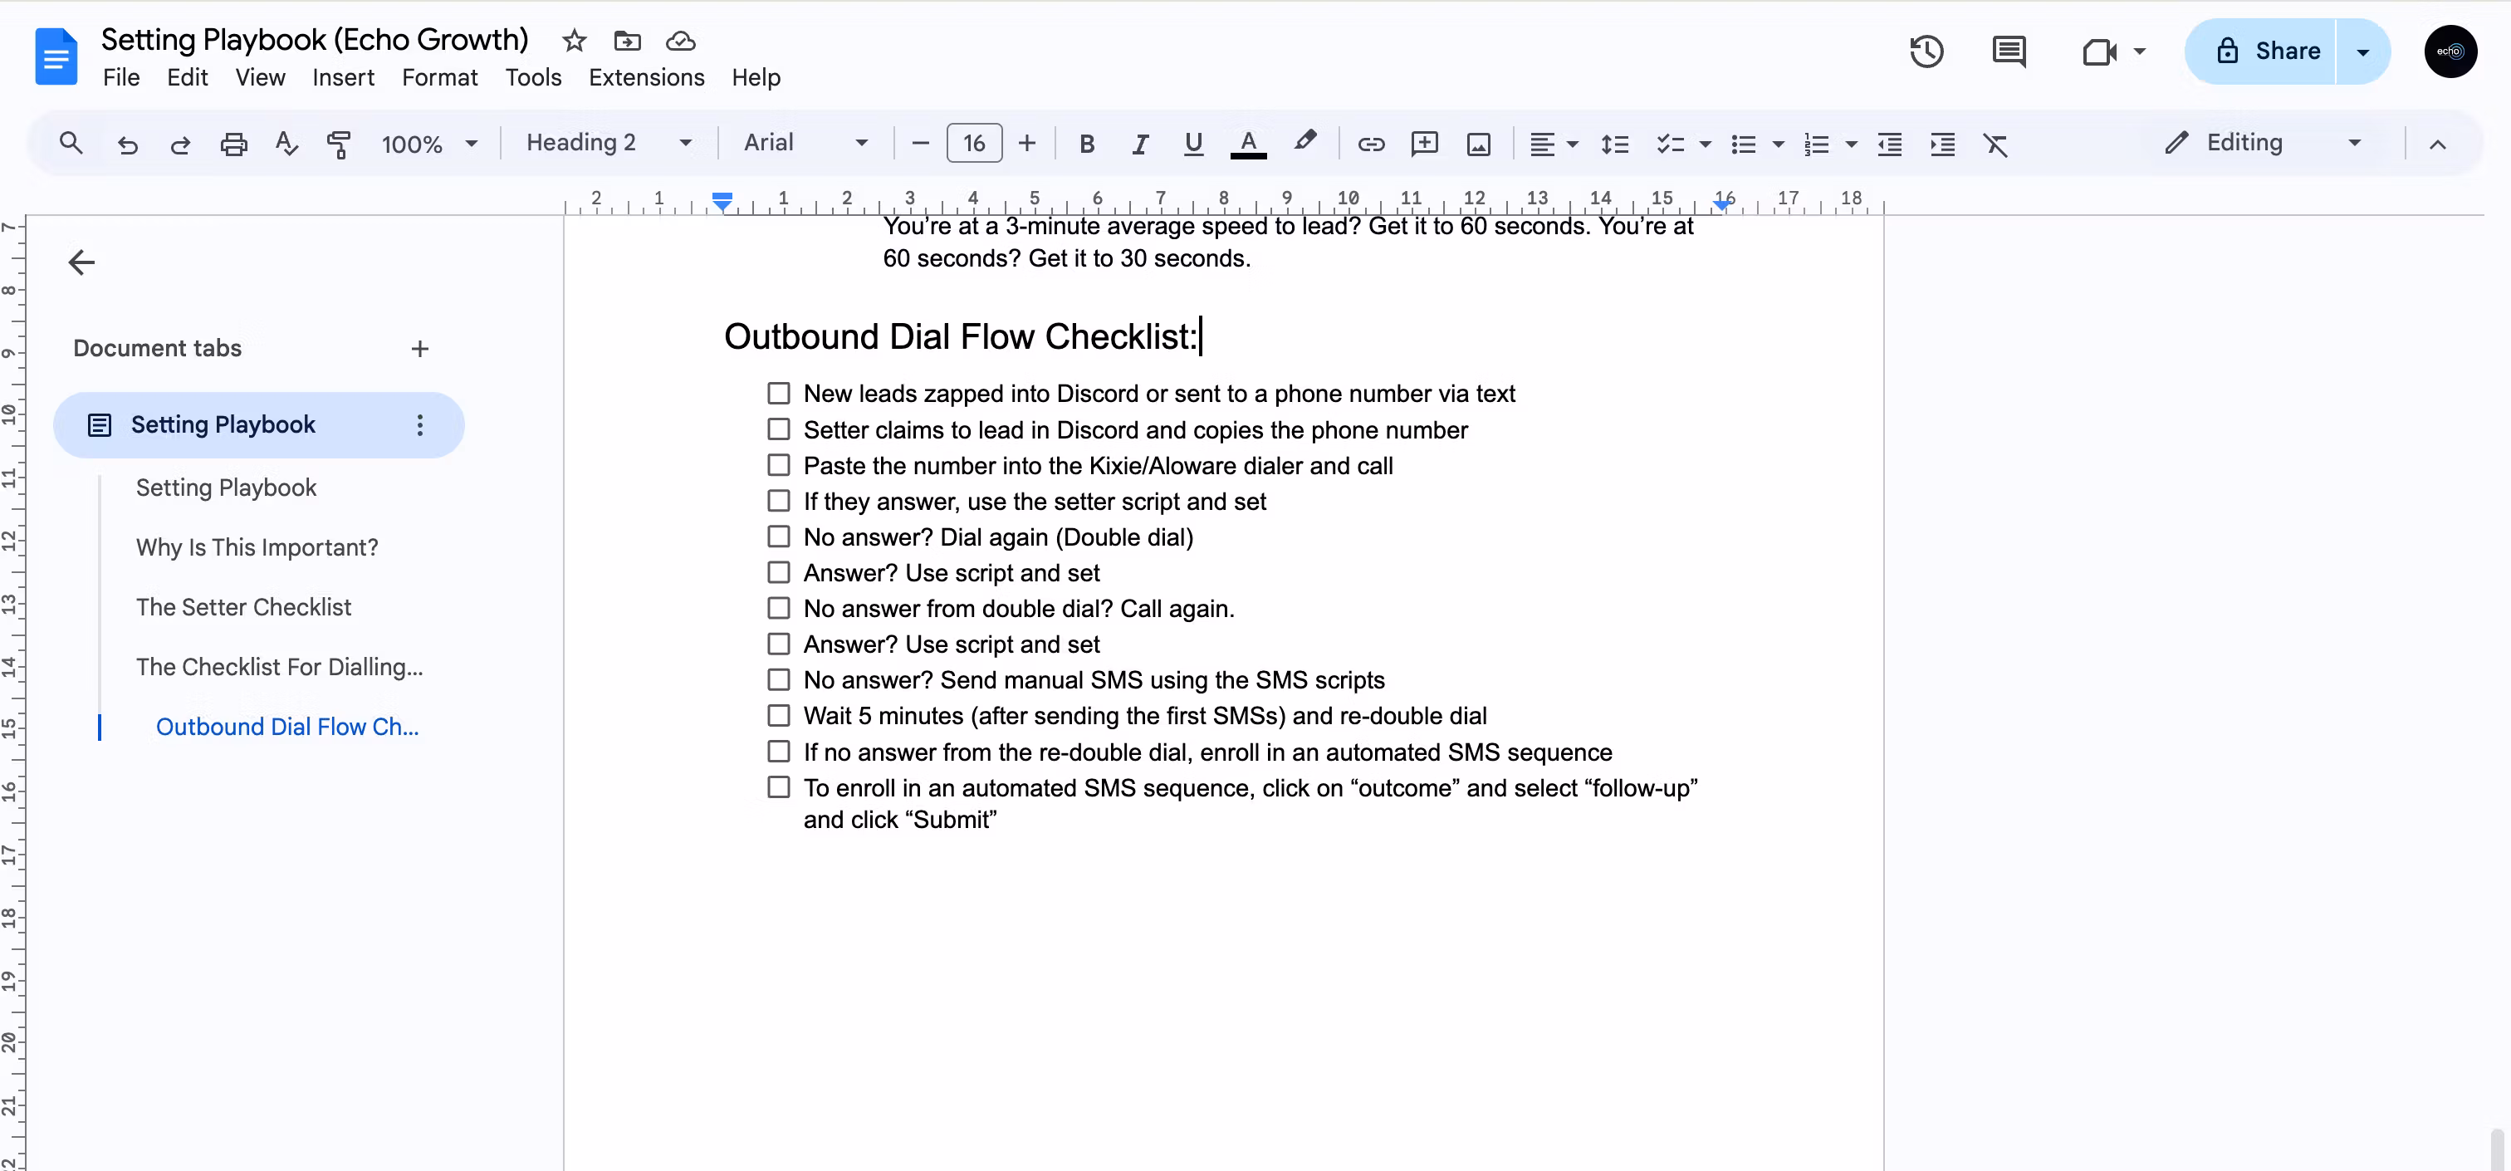The width and height of the screenshot is (2511, 1171).
Task: Check the 'Wait 5 minutes' checklist item
Action: pos(778,716)
